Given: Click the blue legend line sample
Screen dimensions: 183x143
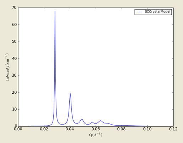Looking at the screenshot, I should click(140, 12).
